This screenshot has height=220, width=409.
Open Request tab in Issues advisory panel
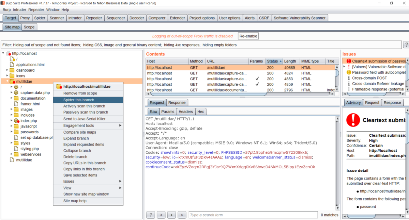(x=372, y=102)
